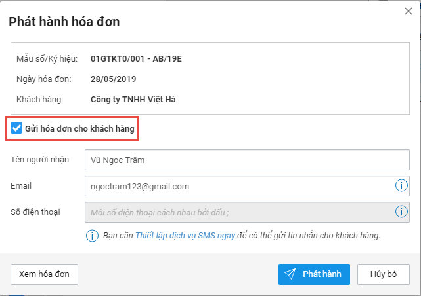Select invoice date '28/05/2019'
This screenshot has height=296, width=421.
pos(114,79)
